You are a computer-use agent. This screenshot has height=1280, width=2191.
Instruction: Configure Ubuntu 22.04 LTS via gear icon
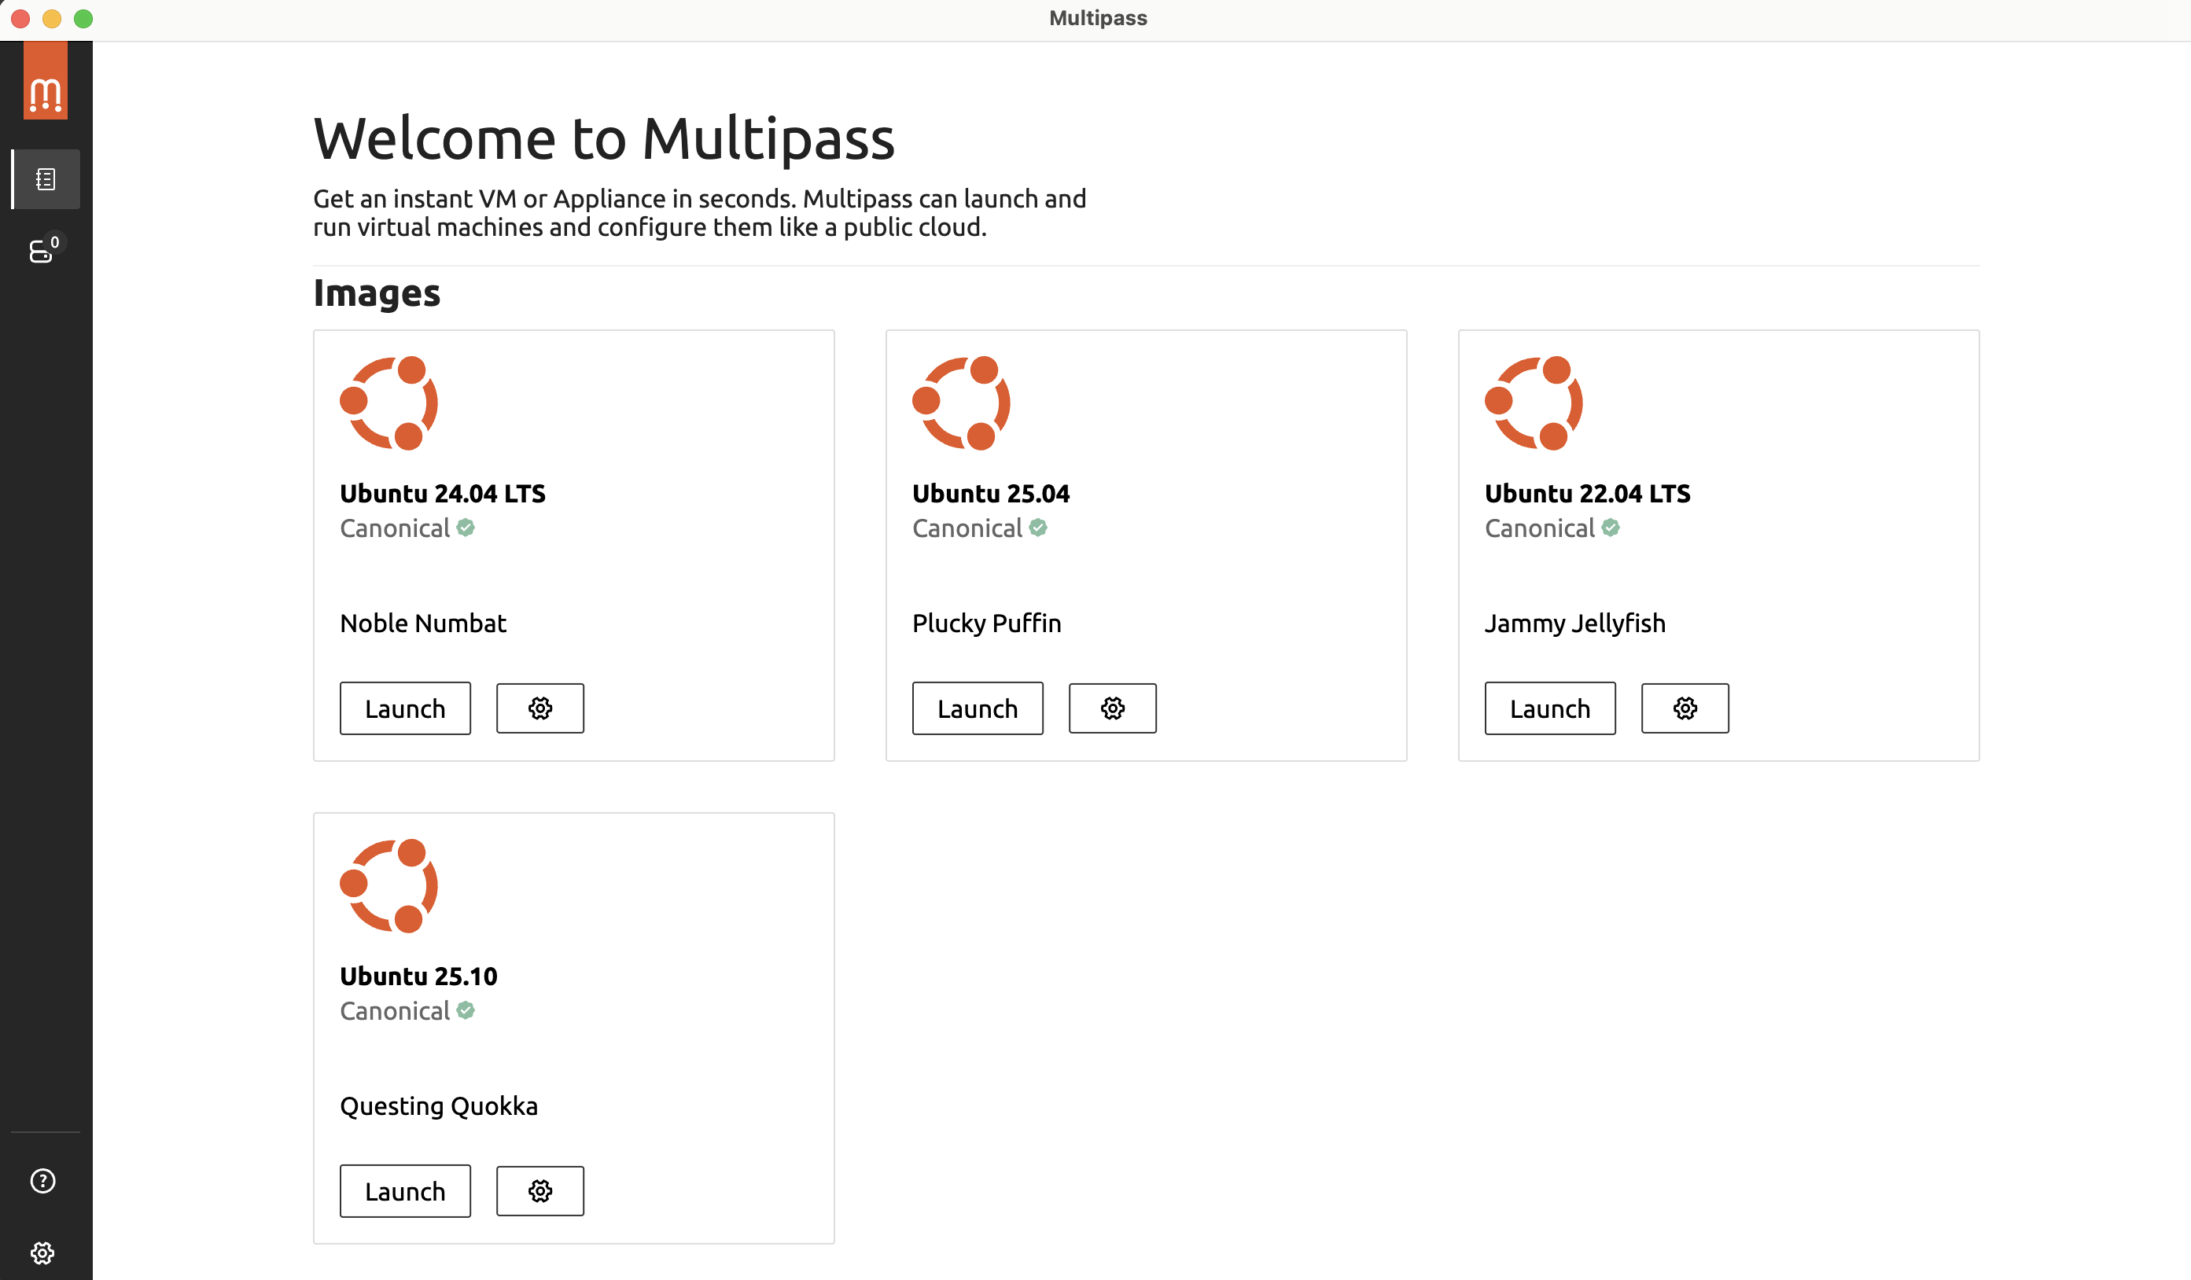click(1684, 708)
